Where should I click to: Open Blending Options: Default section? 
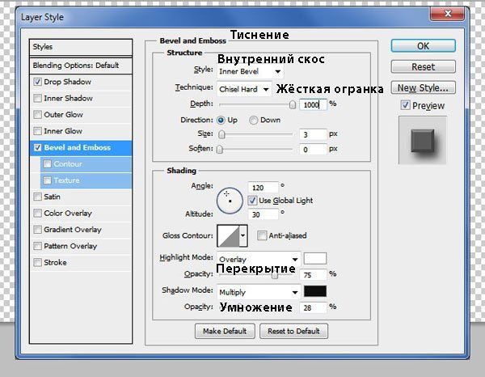coord(81,66)
